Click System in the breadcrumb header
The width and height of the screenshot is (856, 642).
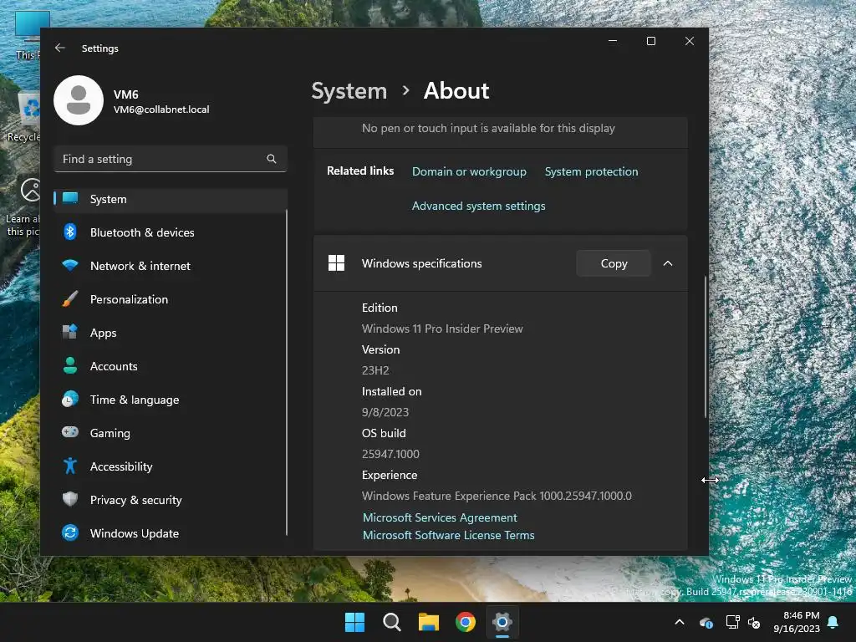coord(349,90)
